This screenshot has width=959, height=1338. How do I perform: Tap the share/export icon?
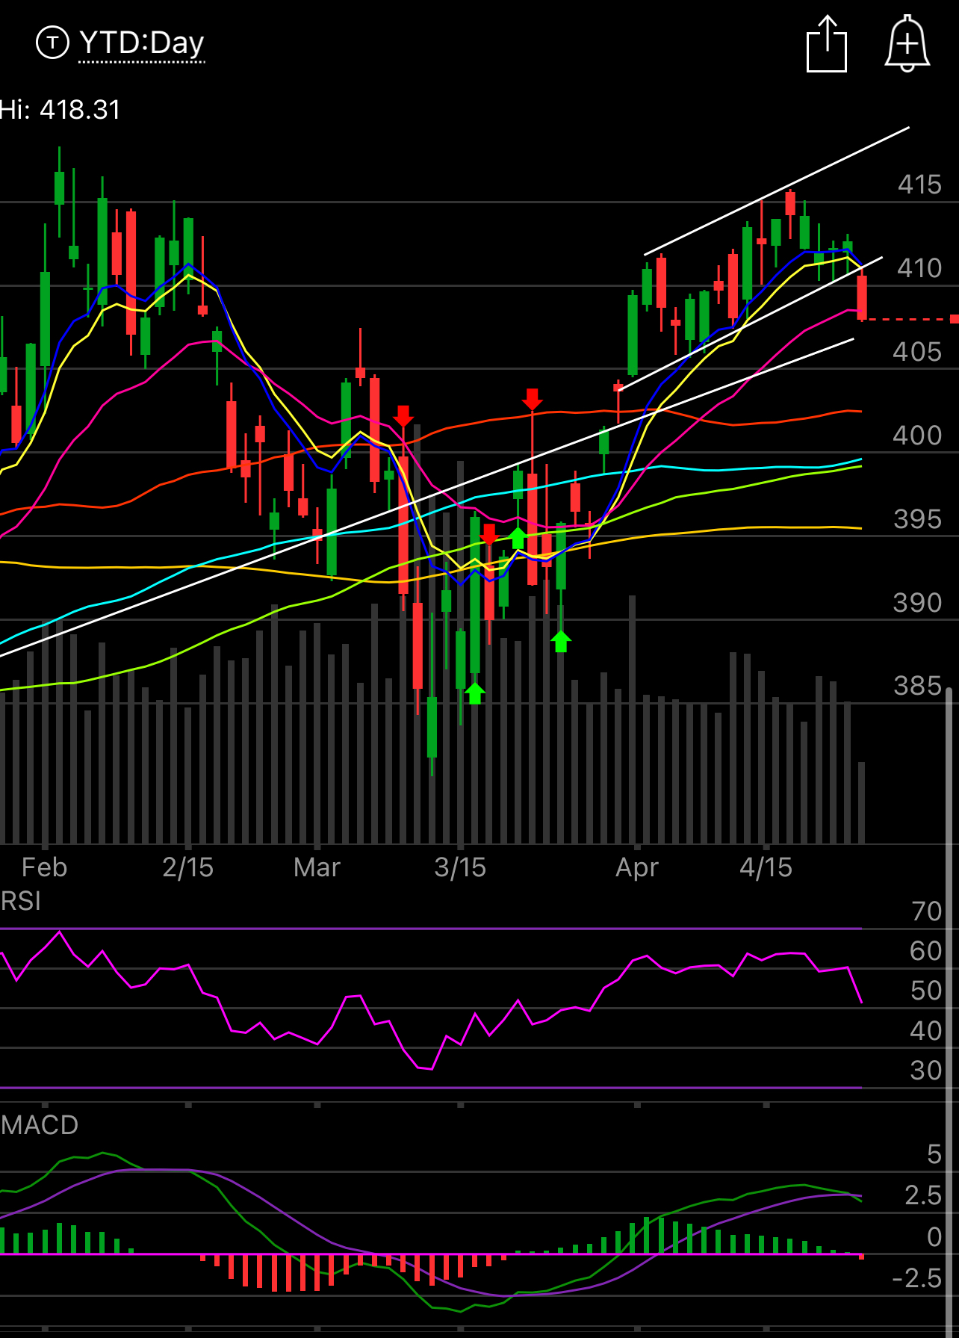(x=827, y=44)
